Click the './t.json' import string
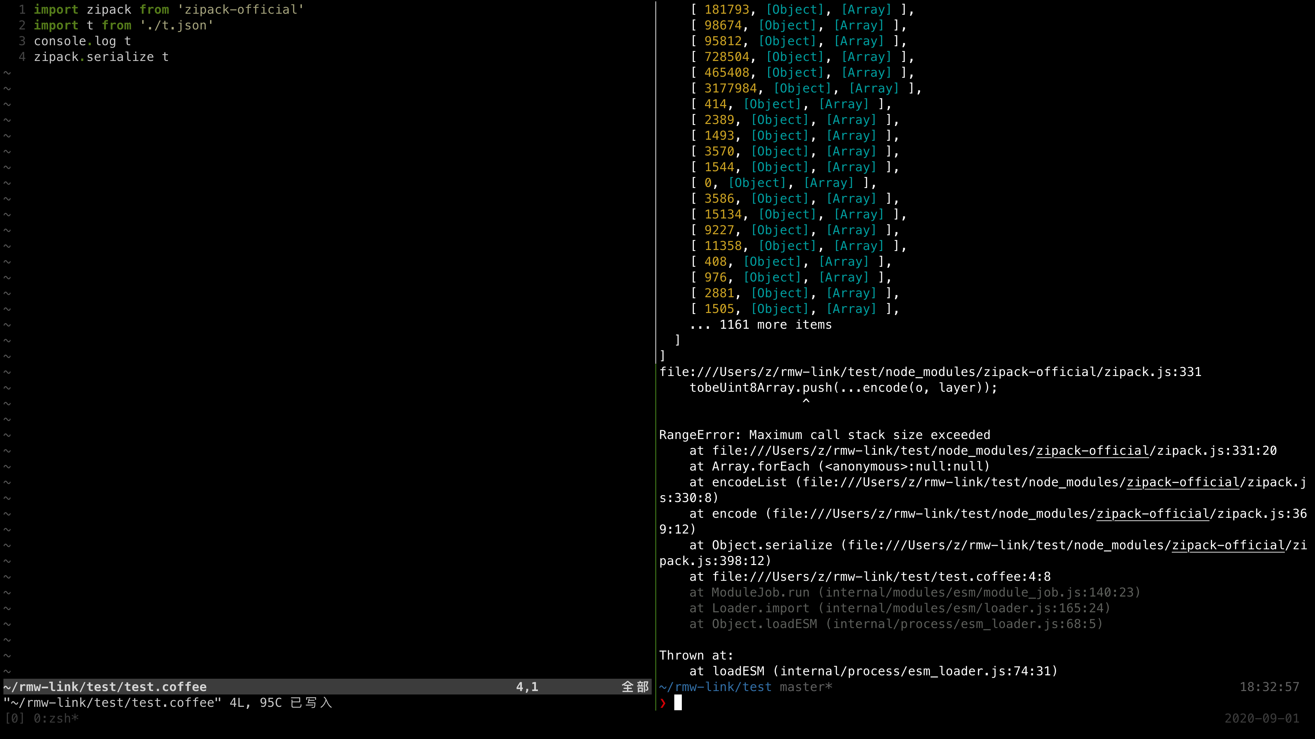Viewport: 1315px width, 739px height. (176, 26)
